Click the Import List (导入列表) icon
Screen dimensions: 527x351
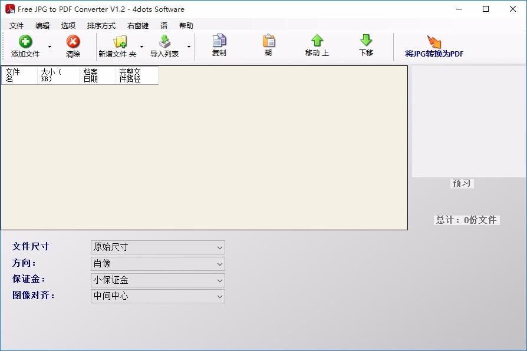tap(164, 41)
